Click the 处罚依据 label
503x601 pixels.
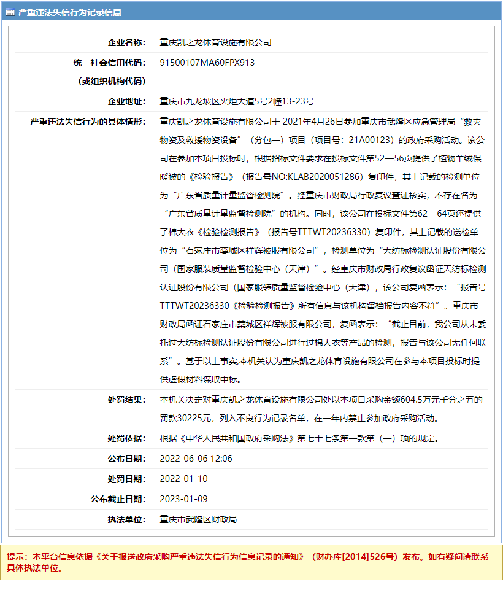click(x=126, y=438)
